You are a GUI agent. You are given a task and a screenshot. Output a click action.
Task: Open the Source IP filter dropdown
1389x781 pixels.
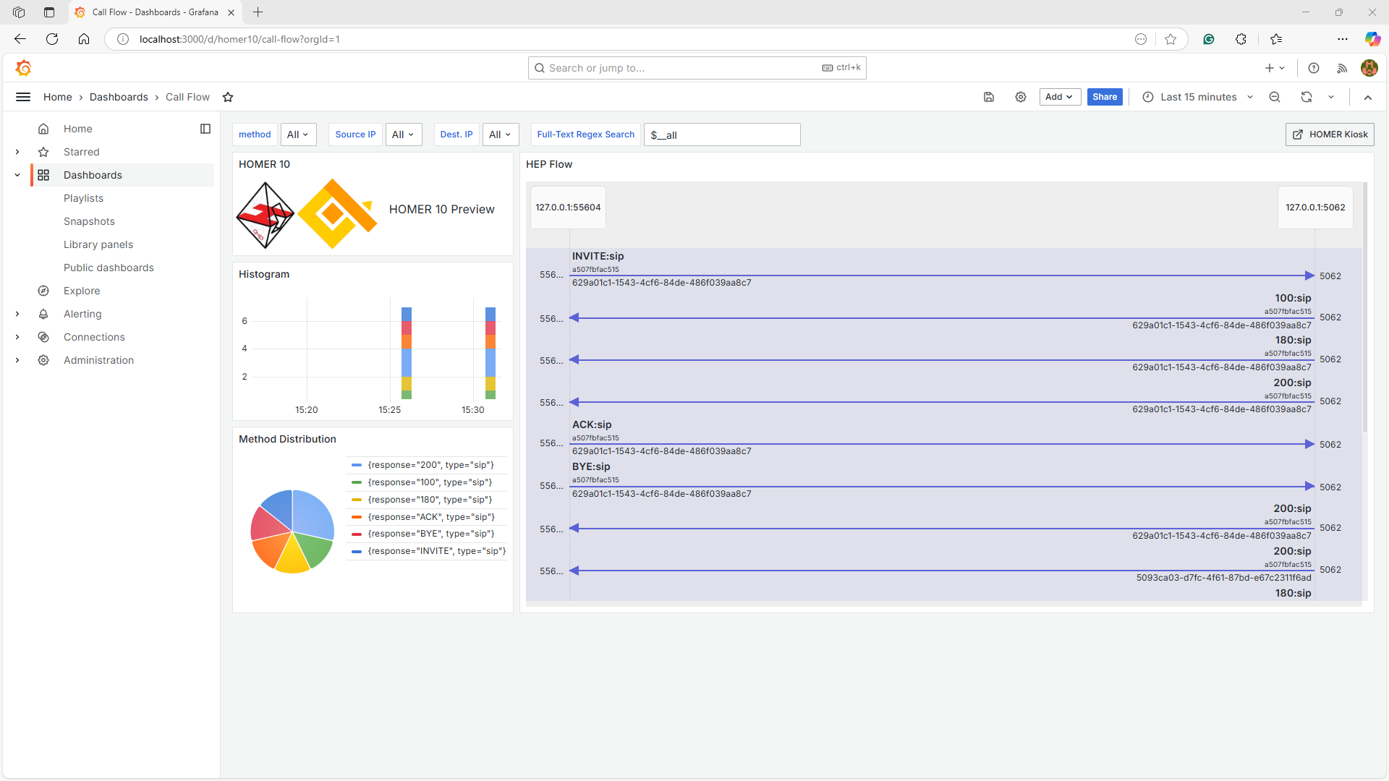tap(403, 134)
